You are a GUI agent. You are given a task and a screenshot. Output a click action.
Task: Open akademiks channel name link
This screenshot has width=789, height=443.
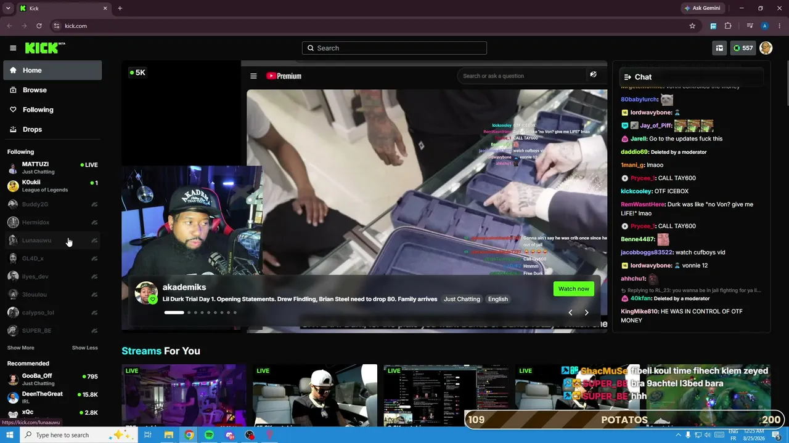(184, 287)
